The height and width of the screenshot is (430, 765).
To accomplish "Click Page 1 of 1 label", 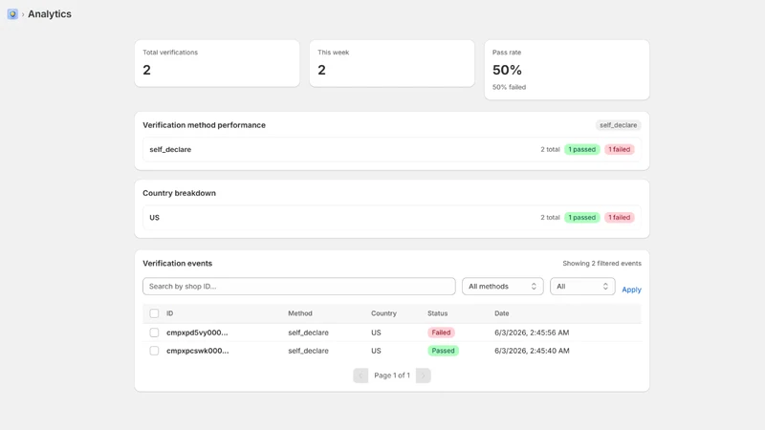I will [392, 376].
